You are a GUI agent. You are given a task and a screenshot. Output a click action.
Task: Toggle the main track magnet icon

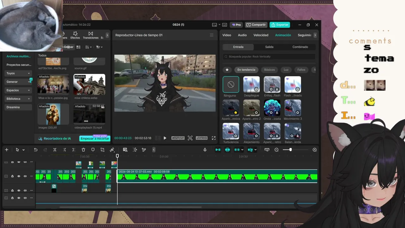pos(218,150)
